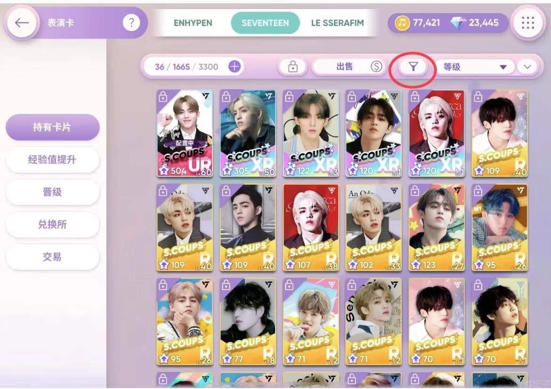This screenshot has width=551, height=389.
Task: Open the 经验值提升 menu item
Action: pyautogui.click(x=52, y=160)
